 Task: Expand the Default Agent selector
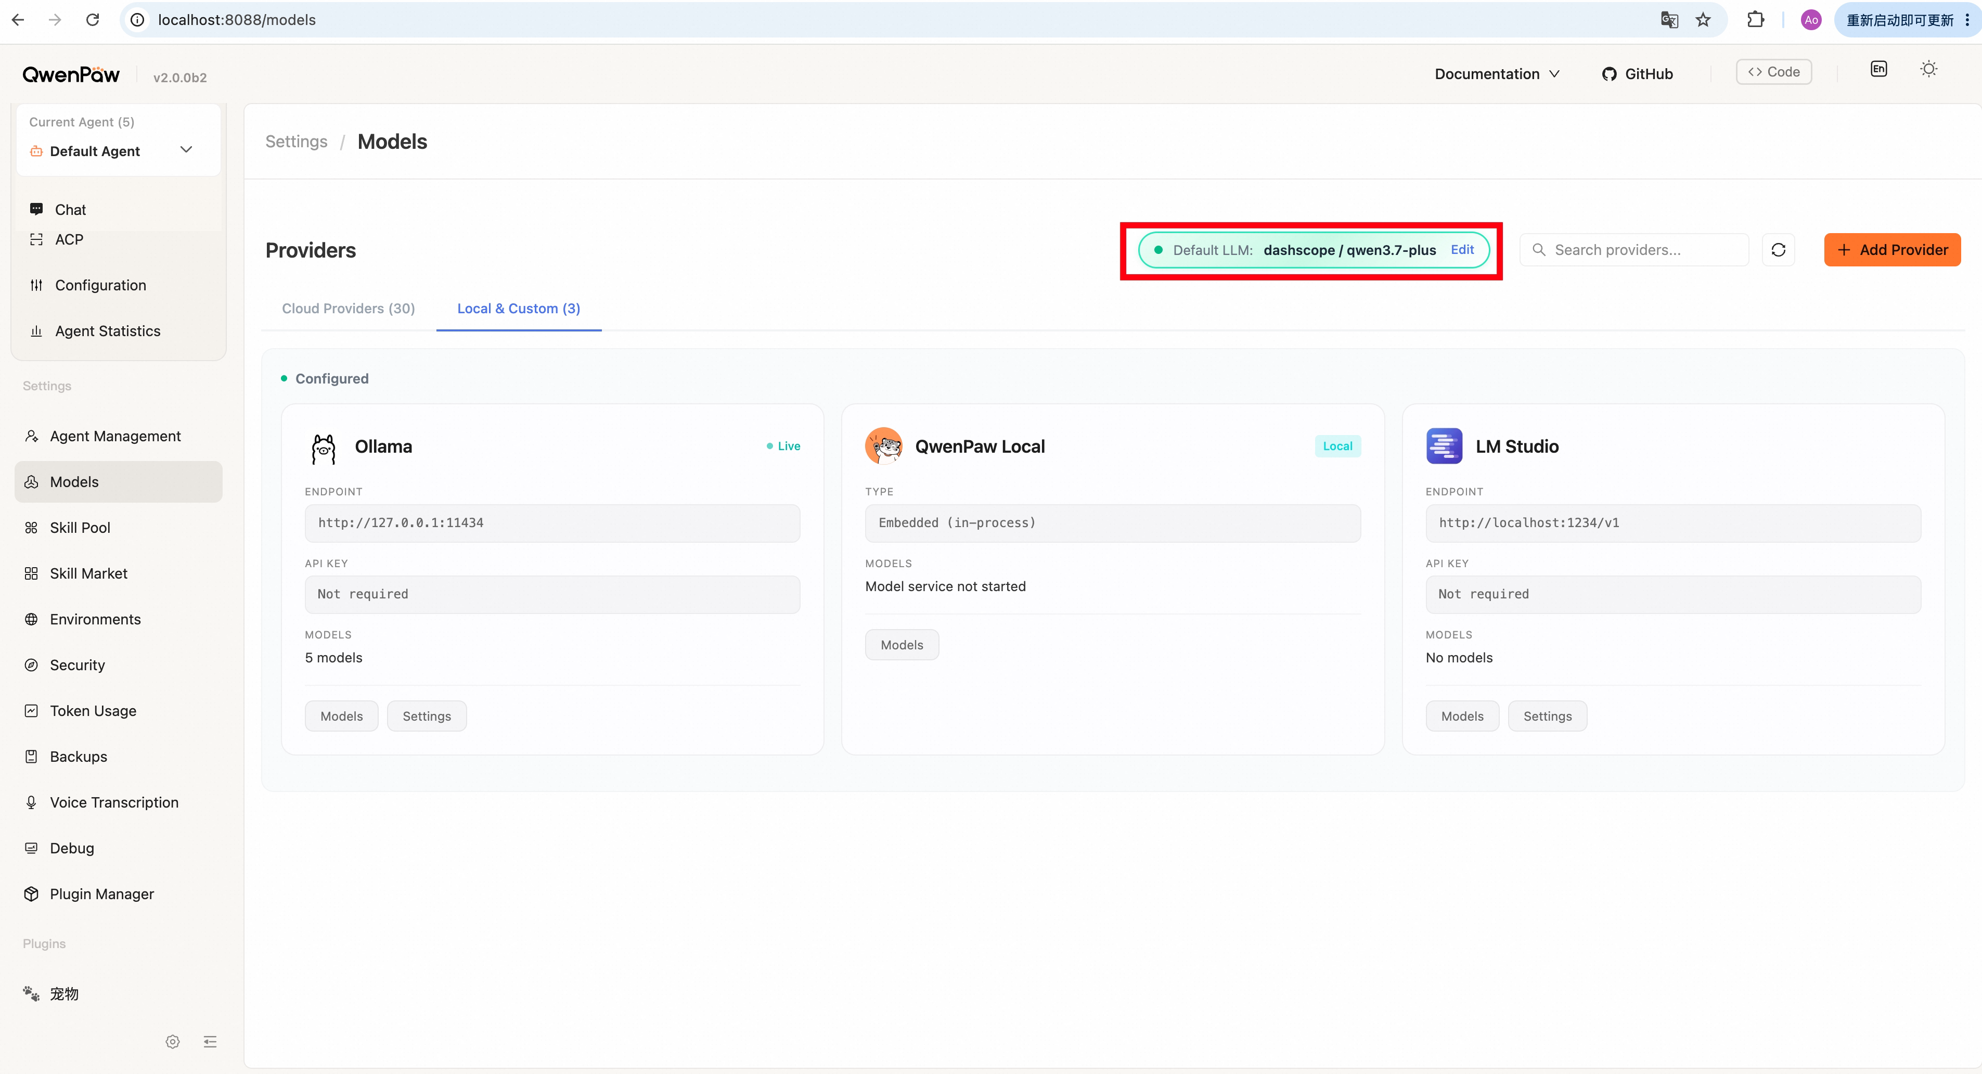coord(118,151)
